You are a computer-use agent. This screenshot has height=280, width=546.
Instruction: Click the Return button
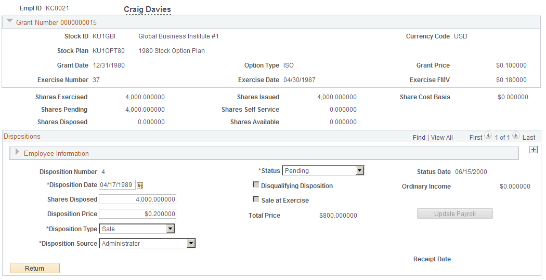pos(35,268)
